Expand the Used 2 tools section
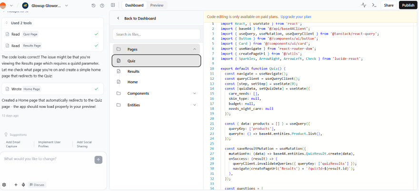 click(53, 23)
